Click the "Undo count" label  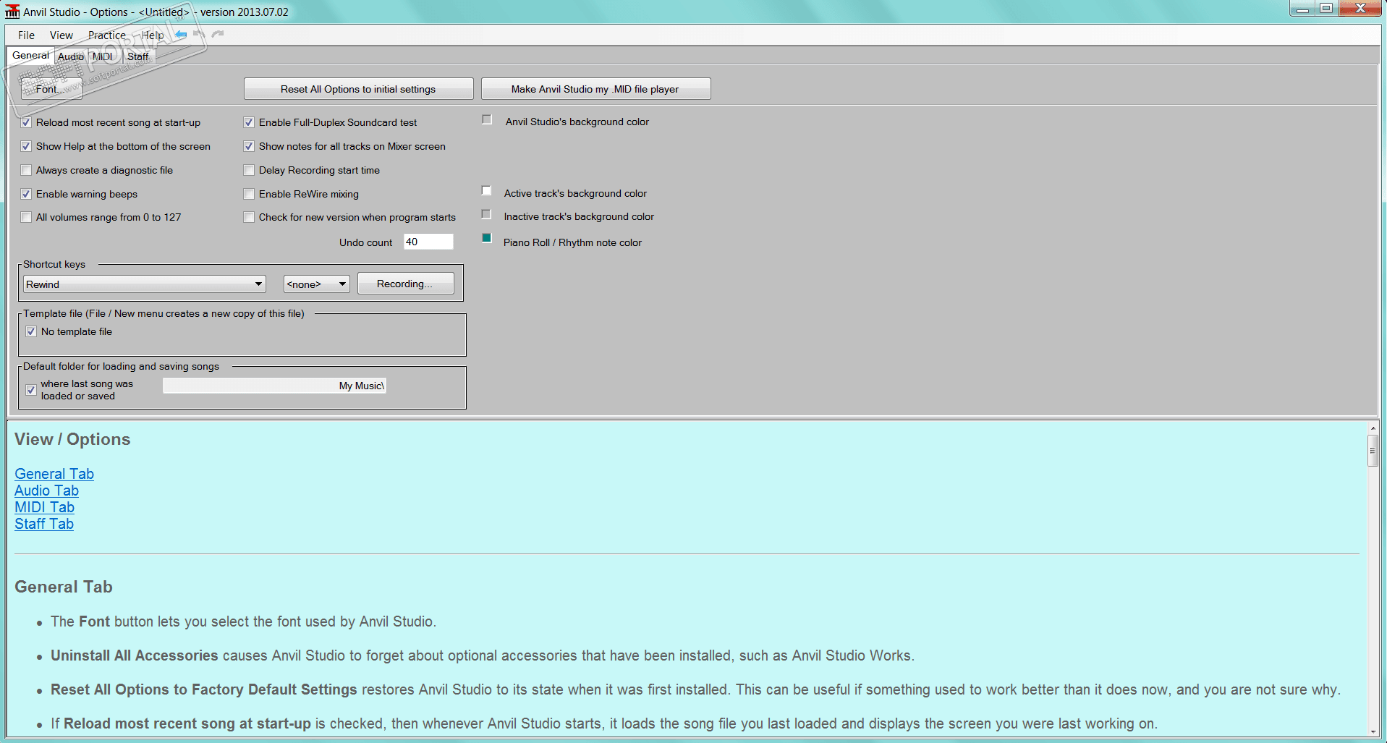(365, 242)
